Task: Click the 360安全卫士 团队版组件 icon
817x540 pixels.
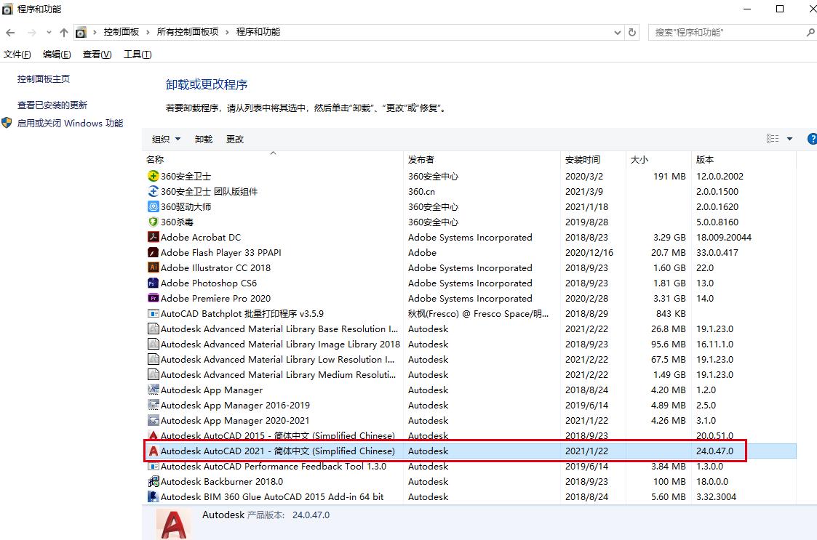Action: (154, 191)
